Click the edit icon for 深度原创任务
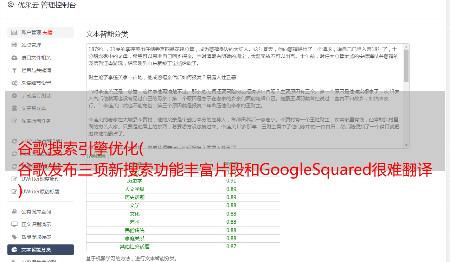 point(14,121)
